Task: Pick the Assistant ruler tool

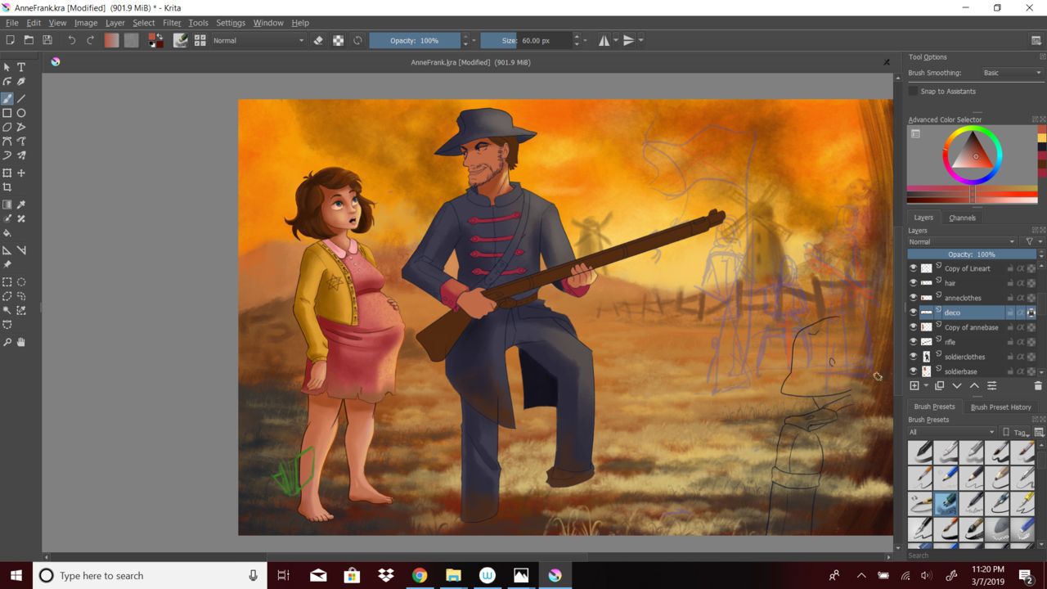Action: (7, 250)
